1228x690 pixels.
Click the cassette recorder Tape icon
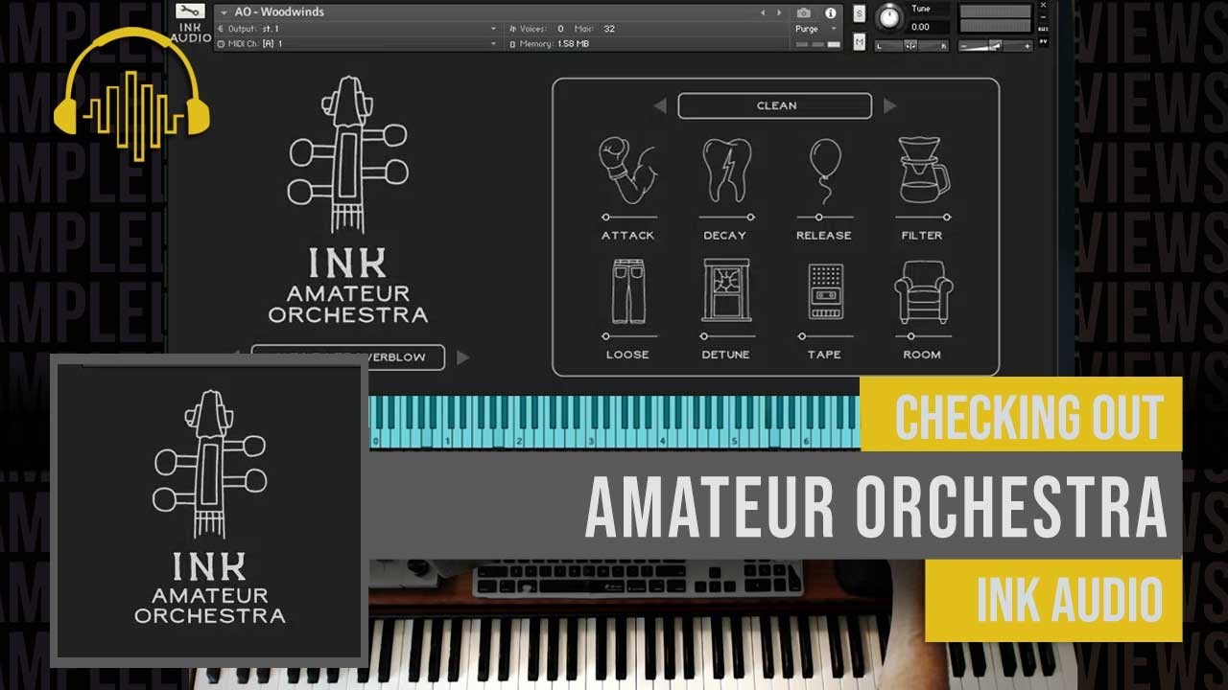click(x=825, y=291)
